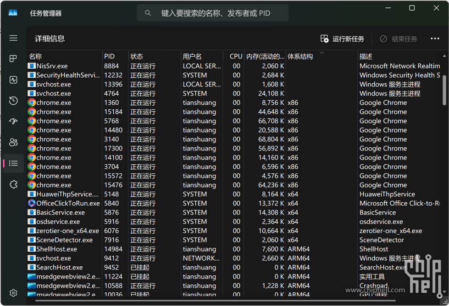Open the Performance page in sidebar
This screenshot has height=306, width=449.
point(13,80)
